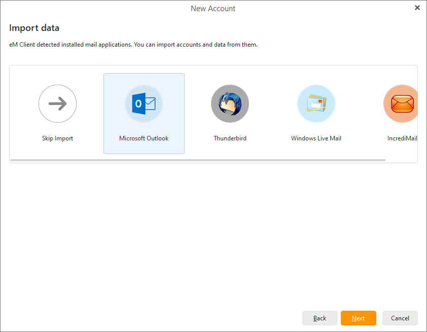Cancel the New Account wizard
Viewport: 427px width, 332px height.
[400, 318]
